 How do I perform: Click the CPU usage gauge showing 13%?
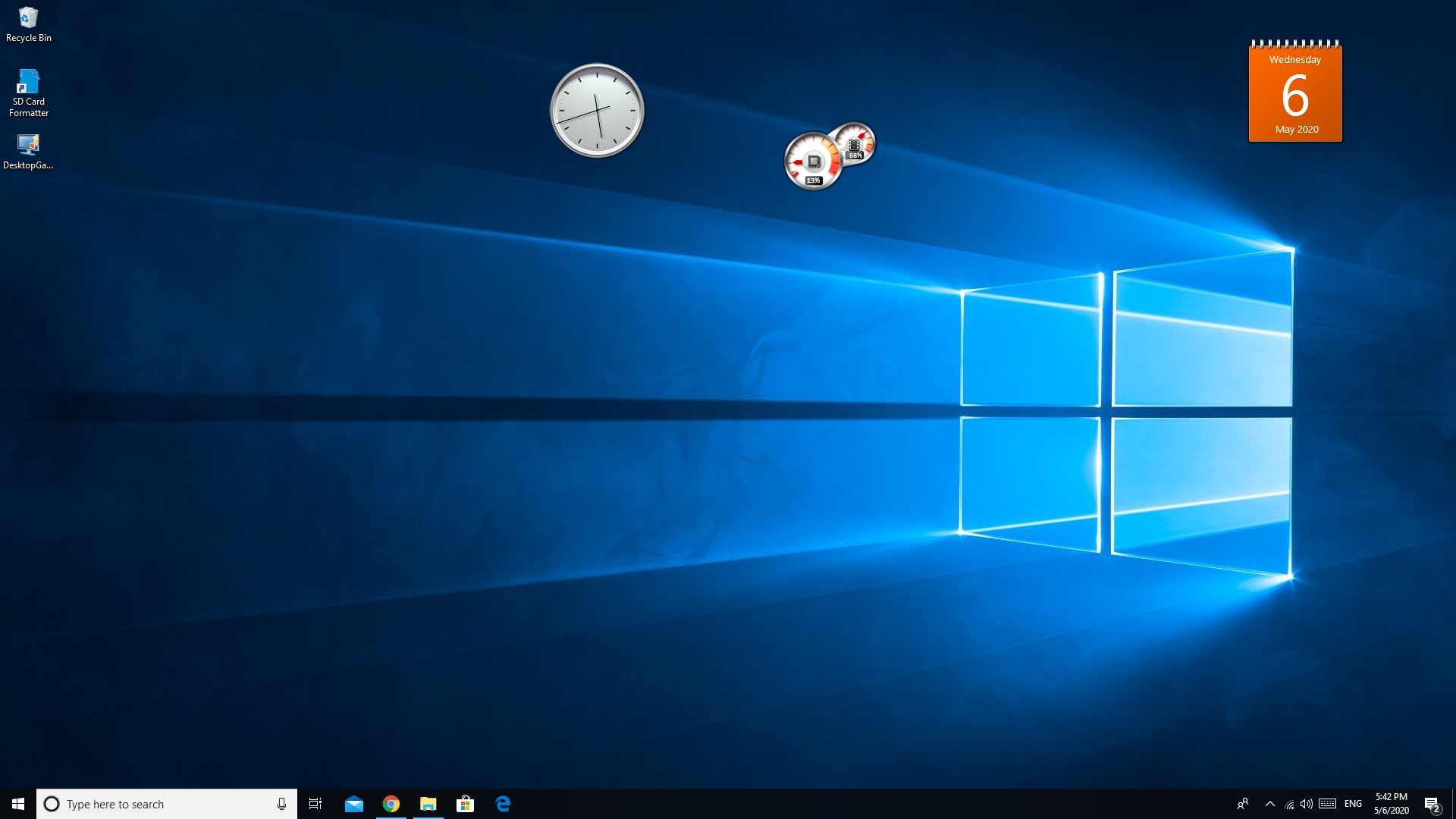pyautogui.click(x=813, y=161)
